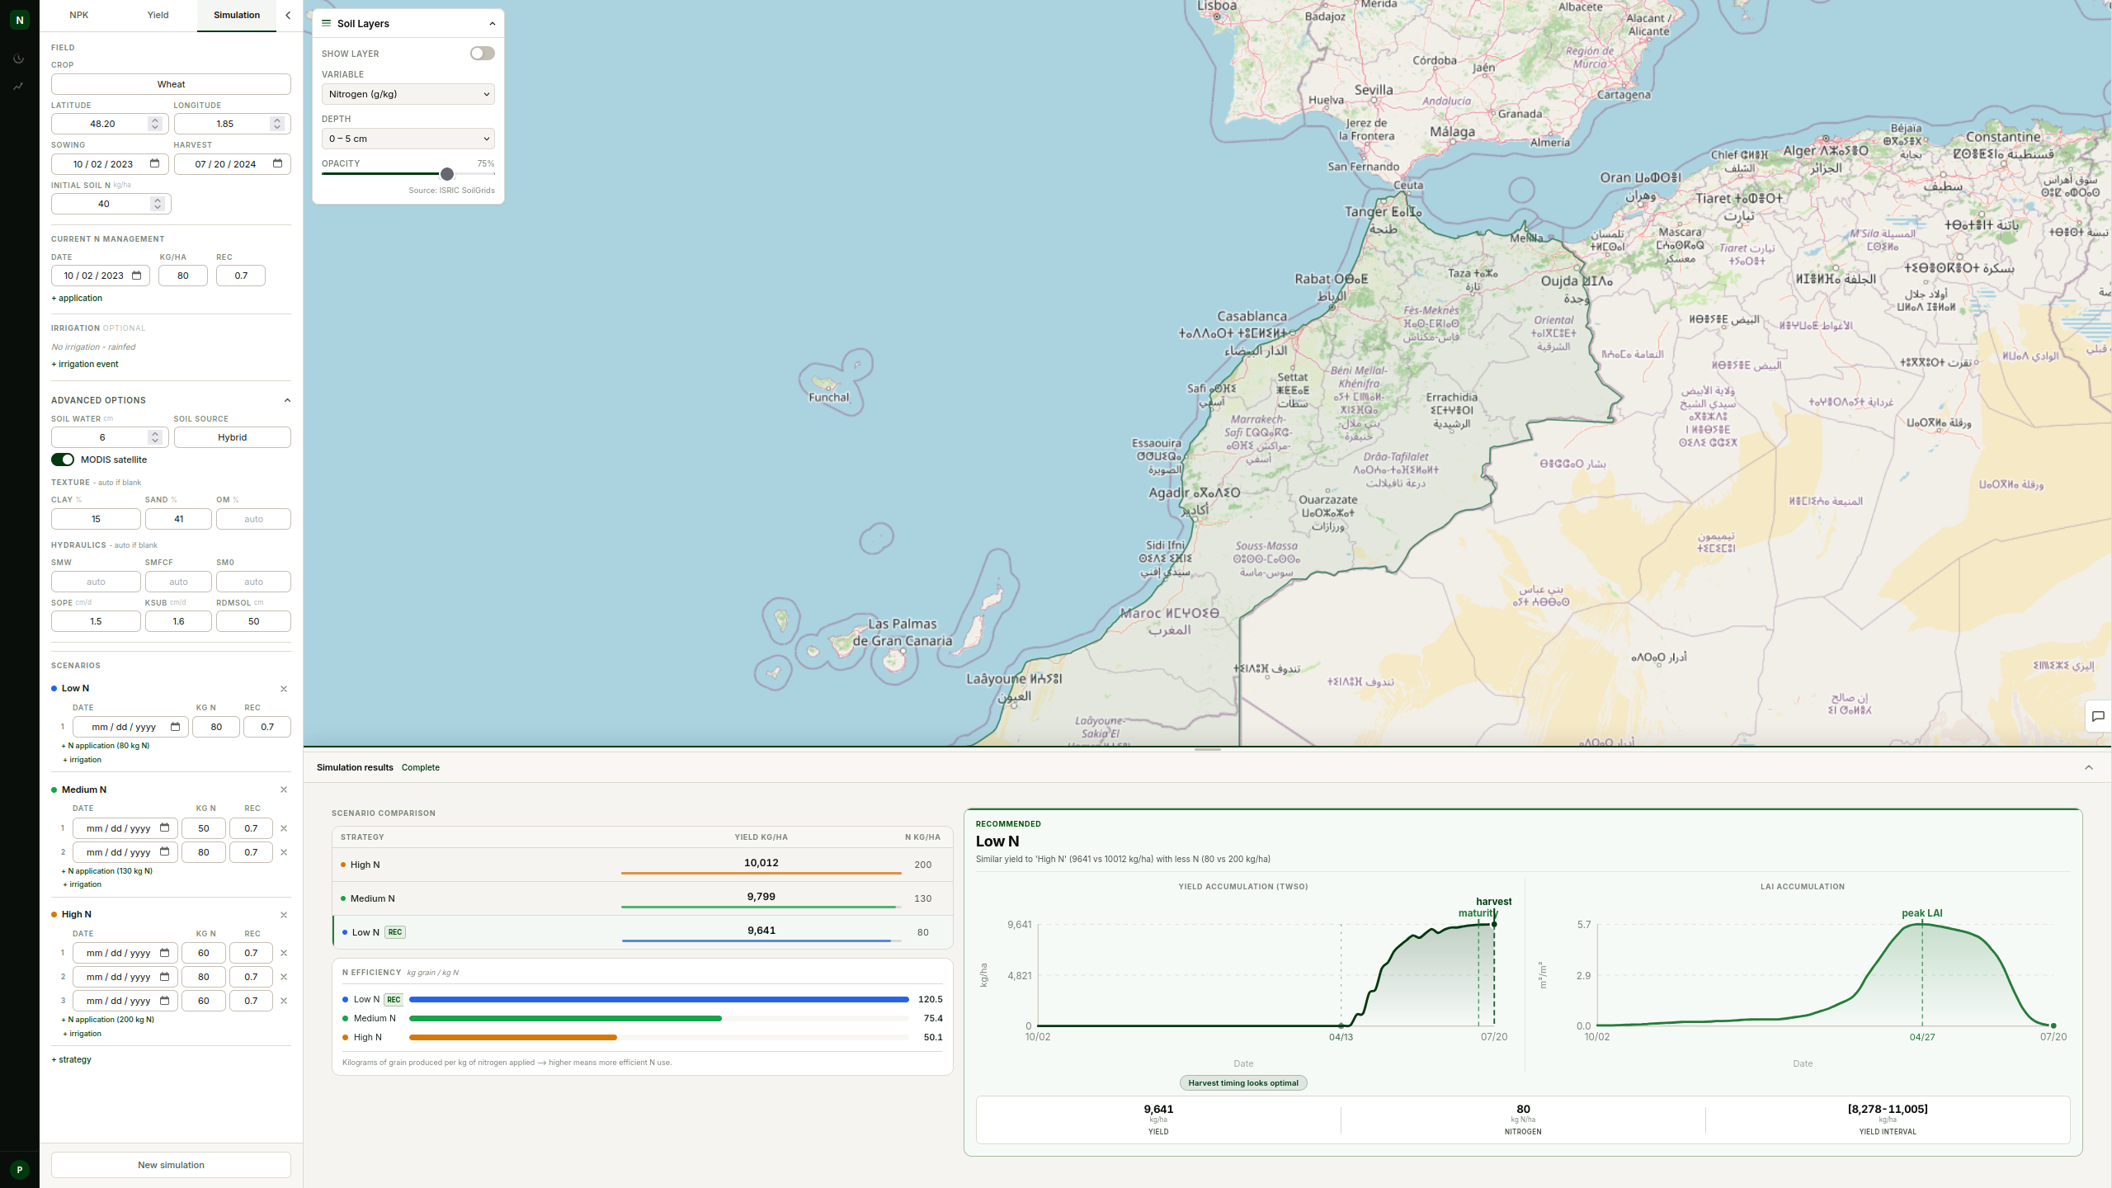Collapse the left panel with chevron arrow
The width and height of the screenshot is (2112, 1188).
click(288, 15)
